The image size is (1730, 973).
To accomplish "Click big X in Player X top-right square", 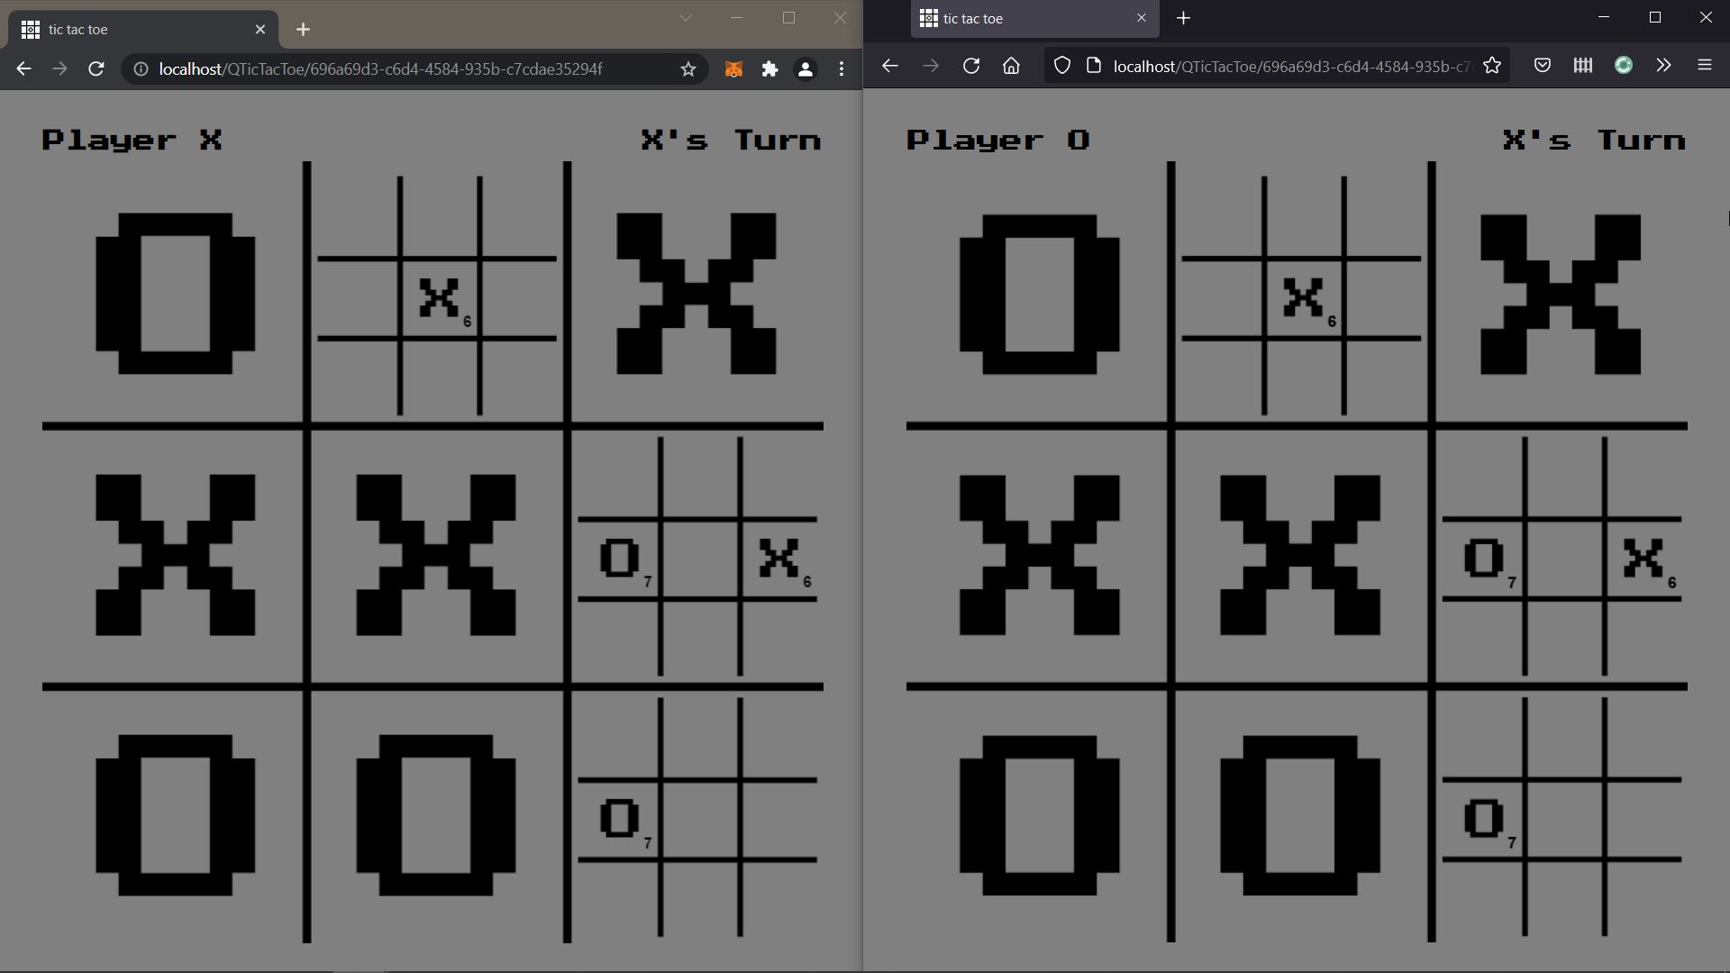I will pyautogui.click(x=697, y=294).
